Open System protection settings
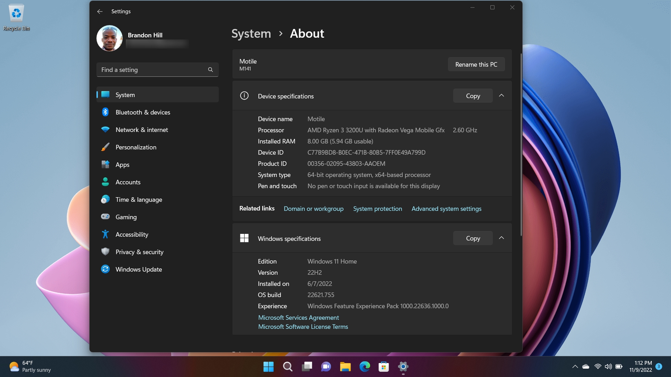The image size is (671, 377). point(377,208)
